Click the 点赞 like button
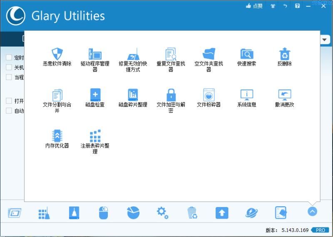This screenshot has height=237, width=333. point(254,6)
